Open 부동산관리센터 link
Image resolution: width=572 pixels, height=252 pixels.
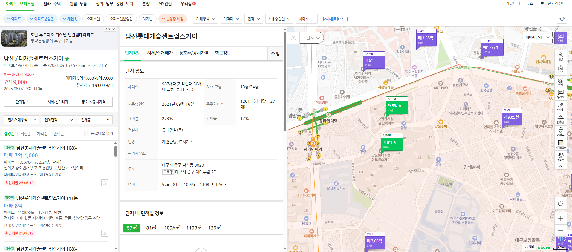pyautogui.click(x=553, y=4)
